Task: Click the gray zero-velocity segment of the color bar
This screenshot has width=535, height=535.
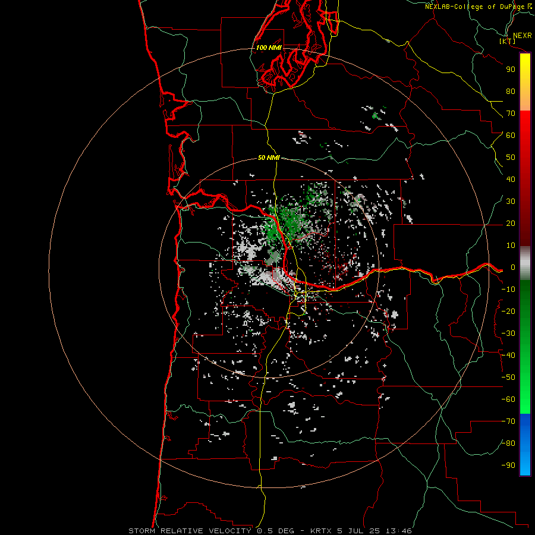Action: [x=525, y=263]
